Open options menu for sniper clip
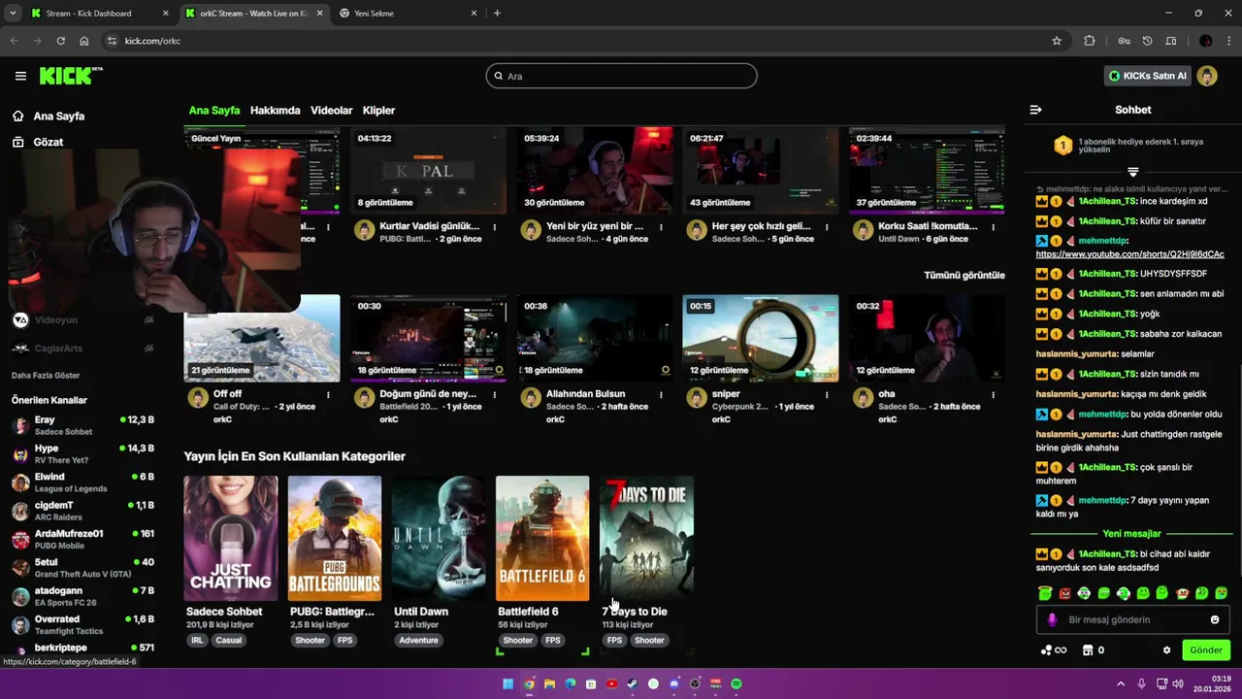Image resolution: width=1242 pixels, height=699 pixels. point(827,395)
